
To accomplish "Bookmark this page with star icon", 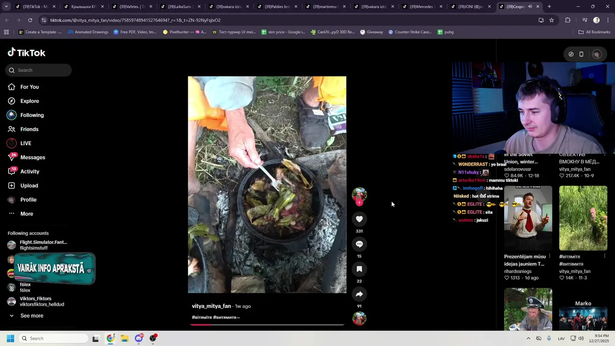I will click(x=552, y=20).
